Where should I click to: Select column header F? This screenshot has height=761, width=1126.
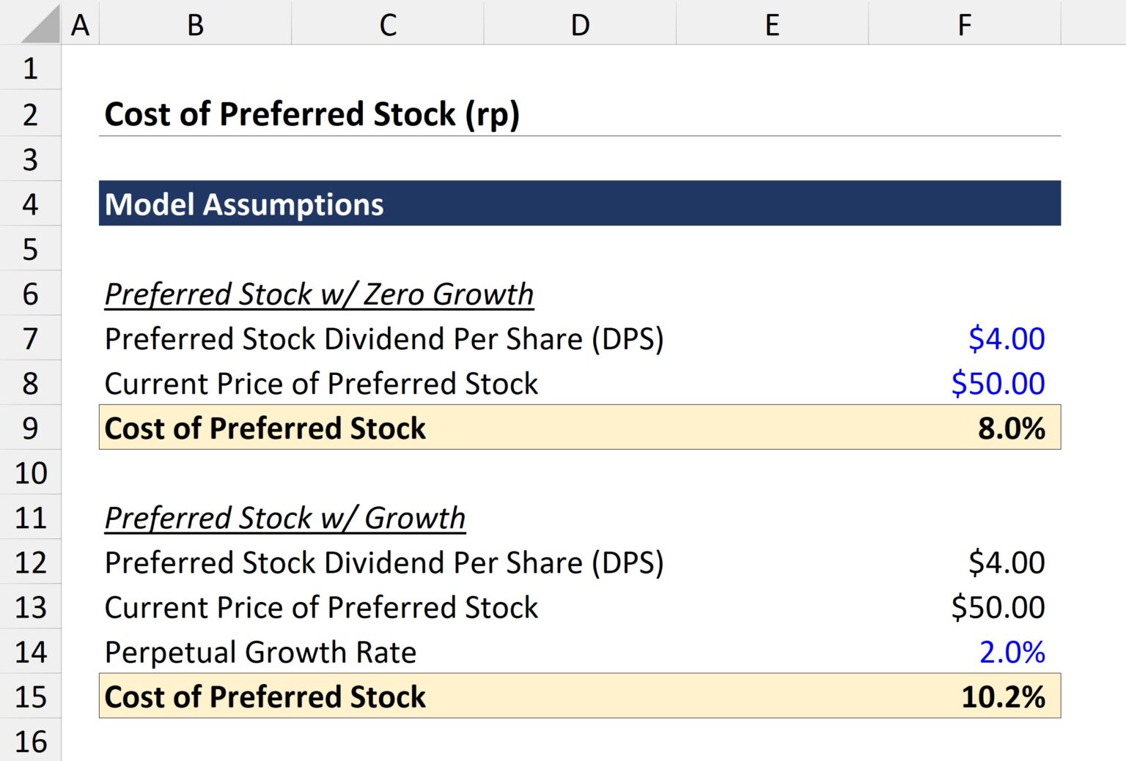pyautogui.click(x=965, y=24)
